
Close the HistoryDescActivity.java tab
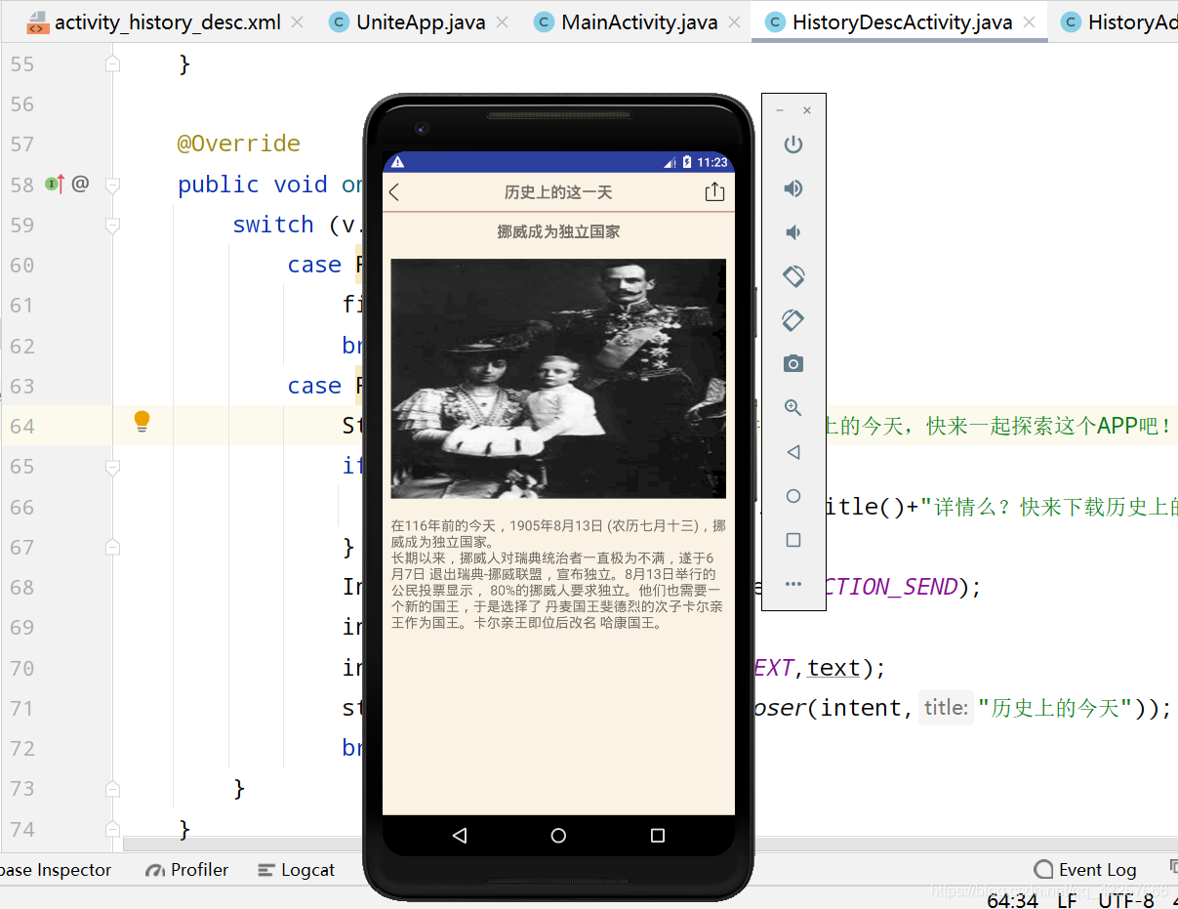(x=1029, y=21)
